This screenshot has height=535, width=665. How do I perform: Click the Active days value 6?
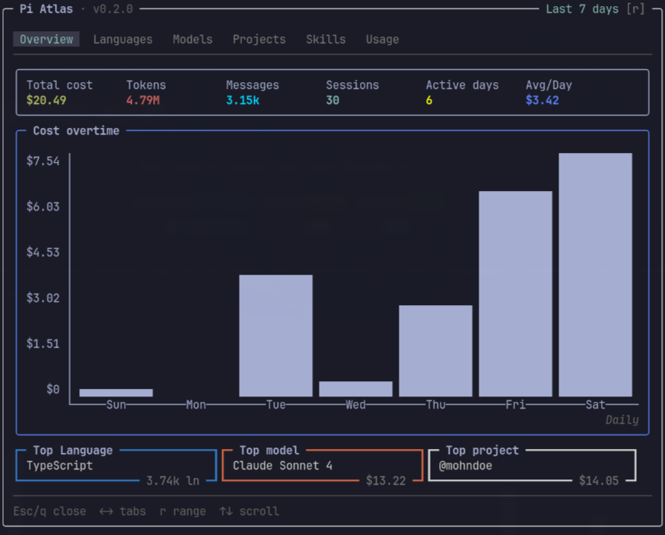(429, 100)
